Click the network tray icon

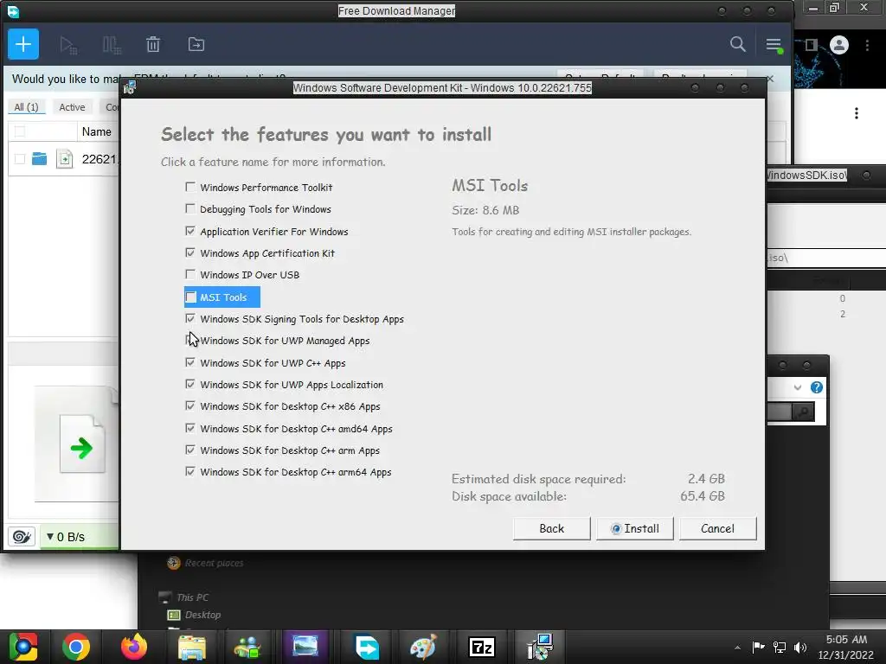point(780,647)
